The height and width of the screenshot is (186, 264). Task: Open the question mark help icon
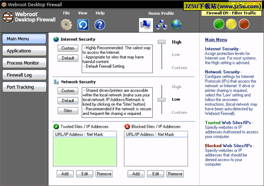pos(100,25)
